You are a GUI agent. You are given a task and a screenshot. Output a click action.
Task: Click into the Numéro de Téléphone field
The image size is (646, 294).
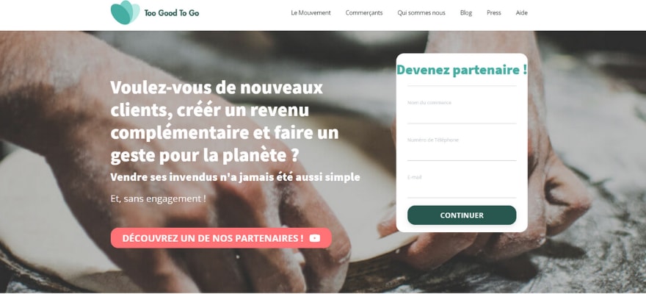point(462,148)
